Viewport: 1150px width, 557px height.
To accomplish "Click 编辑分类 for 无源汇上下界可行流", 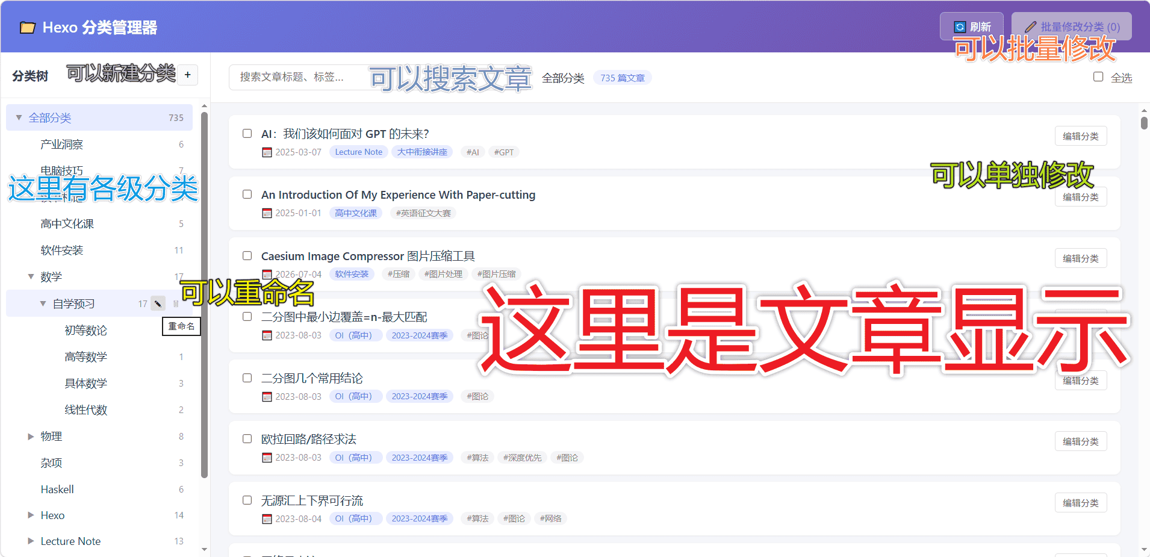I will click(1080, 503).
